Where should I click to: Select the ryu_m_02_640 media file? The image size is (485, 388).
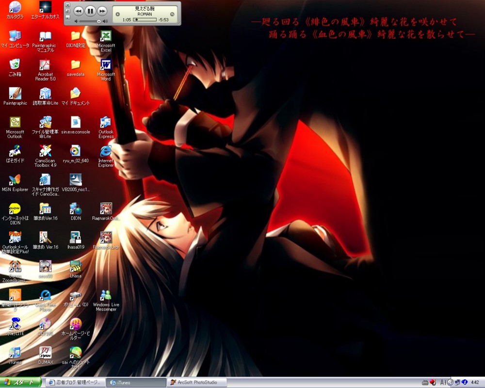coord(76,154)
